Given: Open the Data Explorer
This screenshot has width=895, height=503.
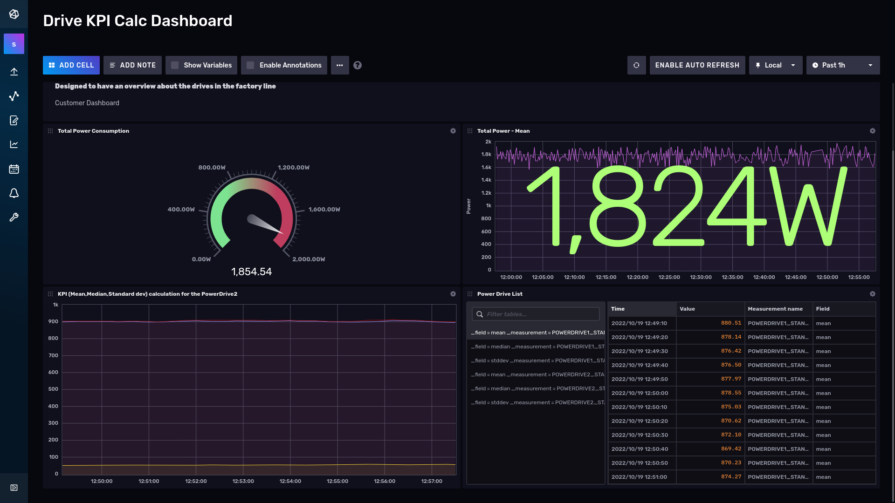Looking at the screenshot, I should 14,96.
